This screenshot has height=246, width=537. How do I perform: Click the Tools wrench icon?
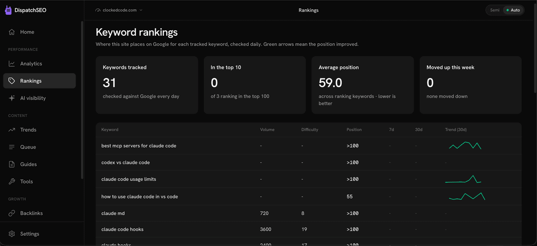(x=11, y=182)
